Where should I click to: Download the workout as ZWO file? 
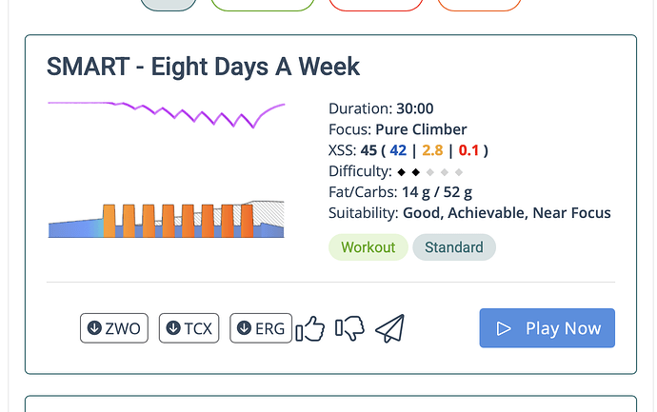coord(114,328)
